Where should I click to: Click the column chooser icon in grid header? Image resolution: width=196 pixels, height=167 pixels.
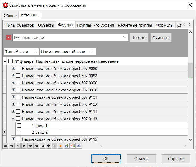5,61
